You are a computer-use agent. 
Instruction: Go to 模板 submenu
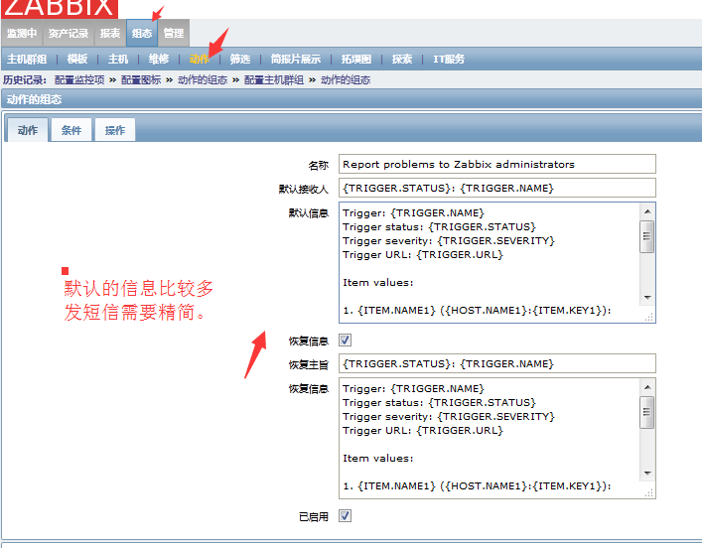click(x=77, y=60)
